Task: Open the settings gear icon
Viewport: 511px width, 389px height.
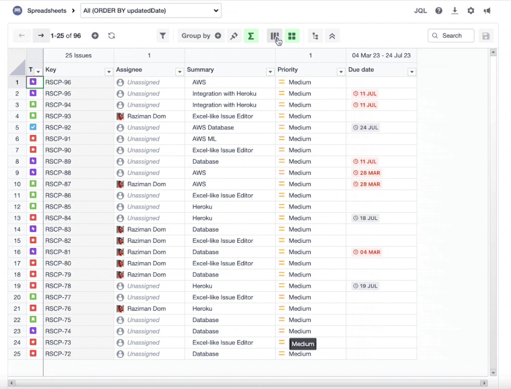Action: click(x=471, y=11)
